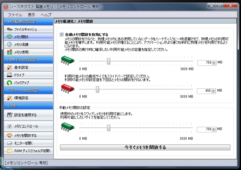Toggle the 自動メモリ開放を有効にする checkbox
The height and width of the screenshot is (170, 241).
click(62, 34)
